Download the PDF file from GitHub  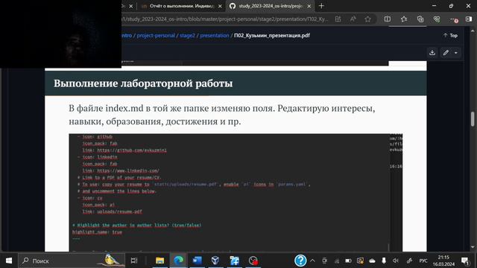click(x=432, y=53)
